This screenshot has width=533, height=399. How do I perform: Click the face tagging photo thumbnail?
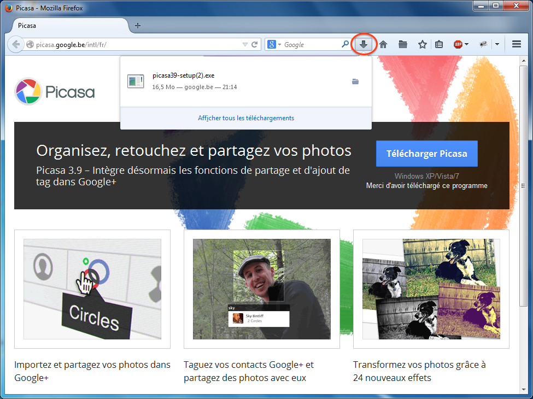262,289
